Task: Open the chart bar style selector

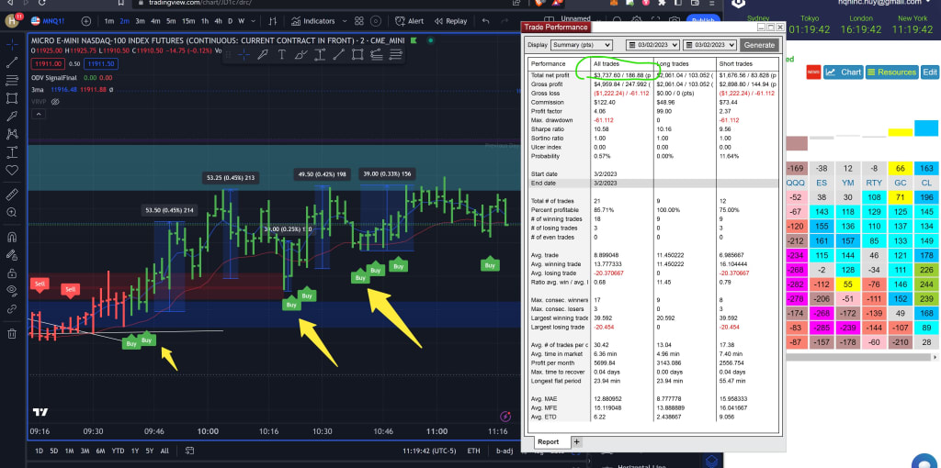Action: coord(273,21)
